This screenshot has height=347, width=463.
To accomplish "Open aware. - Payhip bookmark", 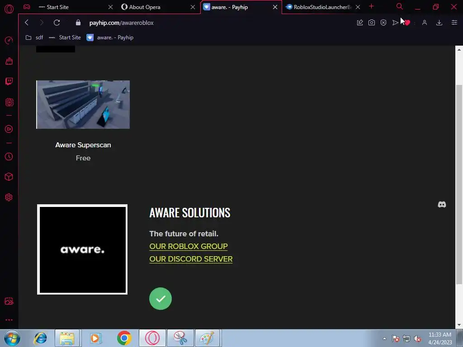I will [110, 38].
